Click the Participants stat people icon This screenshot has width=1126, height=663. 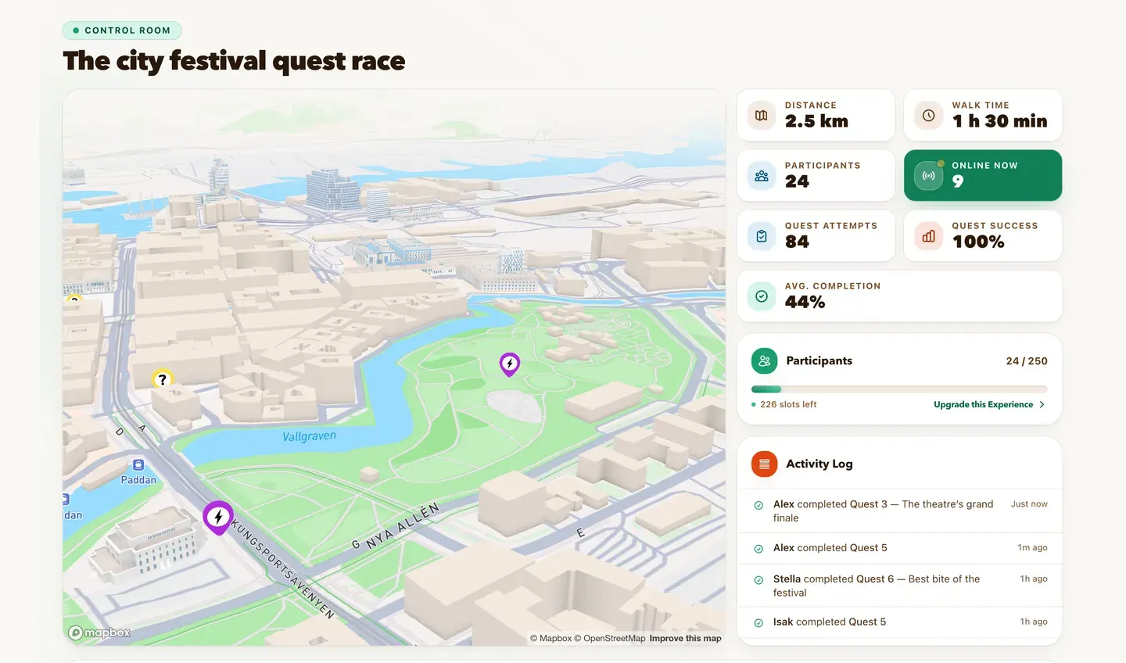tap(762, 176)
